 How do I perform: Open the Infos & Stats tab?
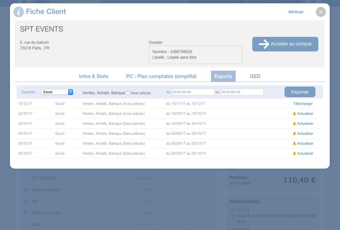point(94,76)
